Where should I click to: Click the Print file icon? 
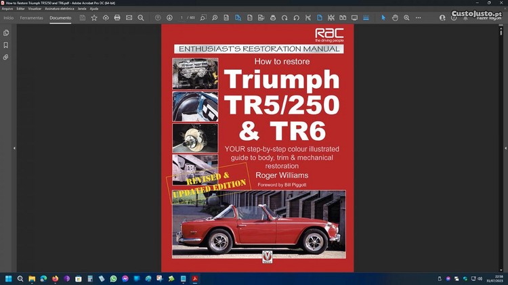point(117,18)
